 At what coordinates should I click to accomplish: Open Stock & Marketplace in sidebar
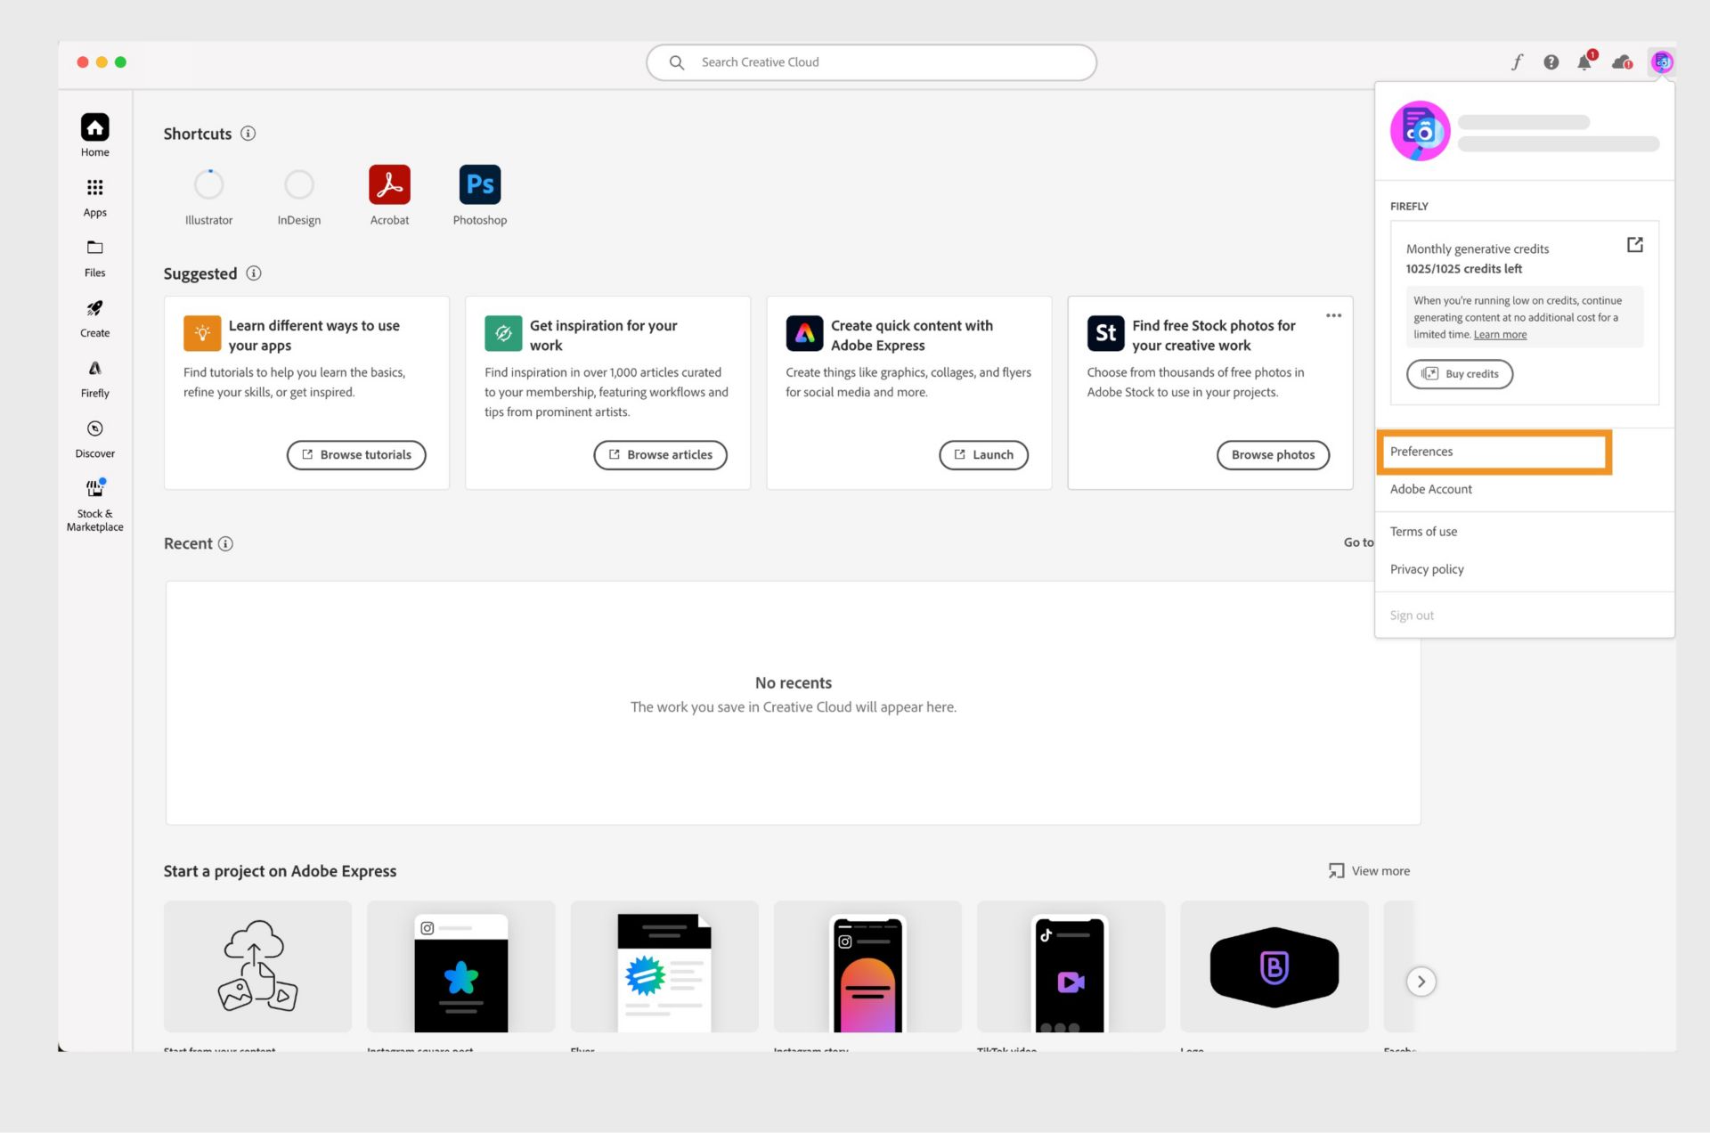pos(94,505)
